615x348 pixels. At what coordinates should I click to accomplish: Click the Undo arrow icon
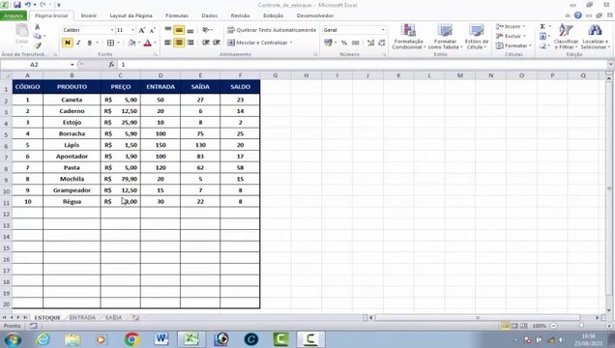point(28,5)
